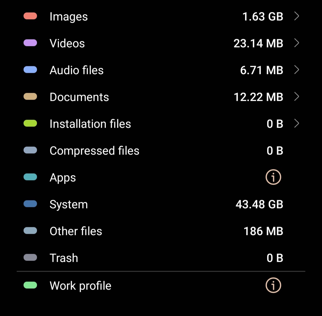Select the Other files row
This screenshot has height=316, width=322.
tap(161, 231)
